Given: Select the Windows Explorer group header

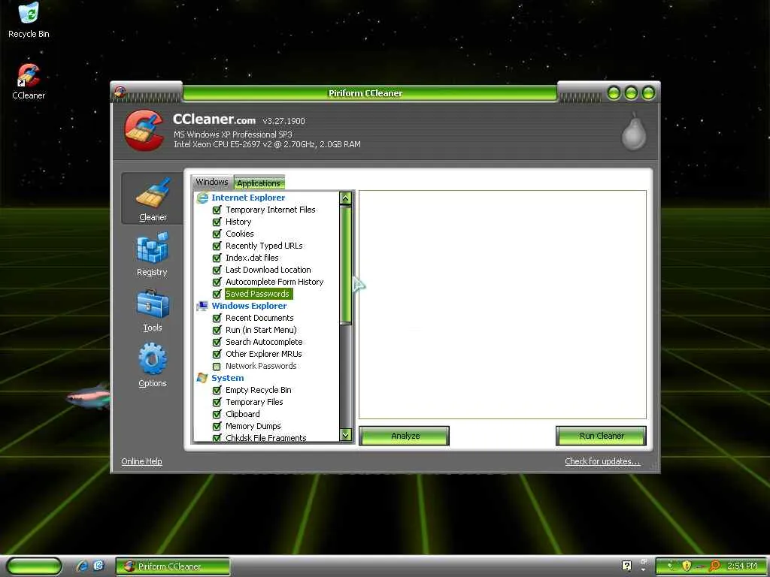Looking at the screenshot, I should [x=249, y=306].
